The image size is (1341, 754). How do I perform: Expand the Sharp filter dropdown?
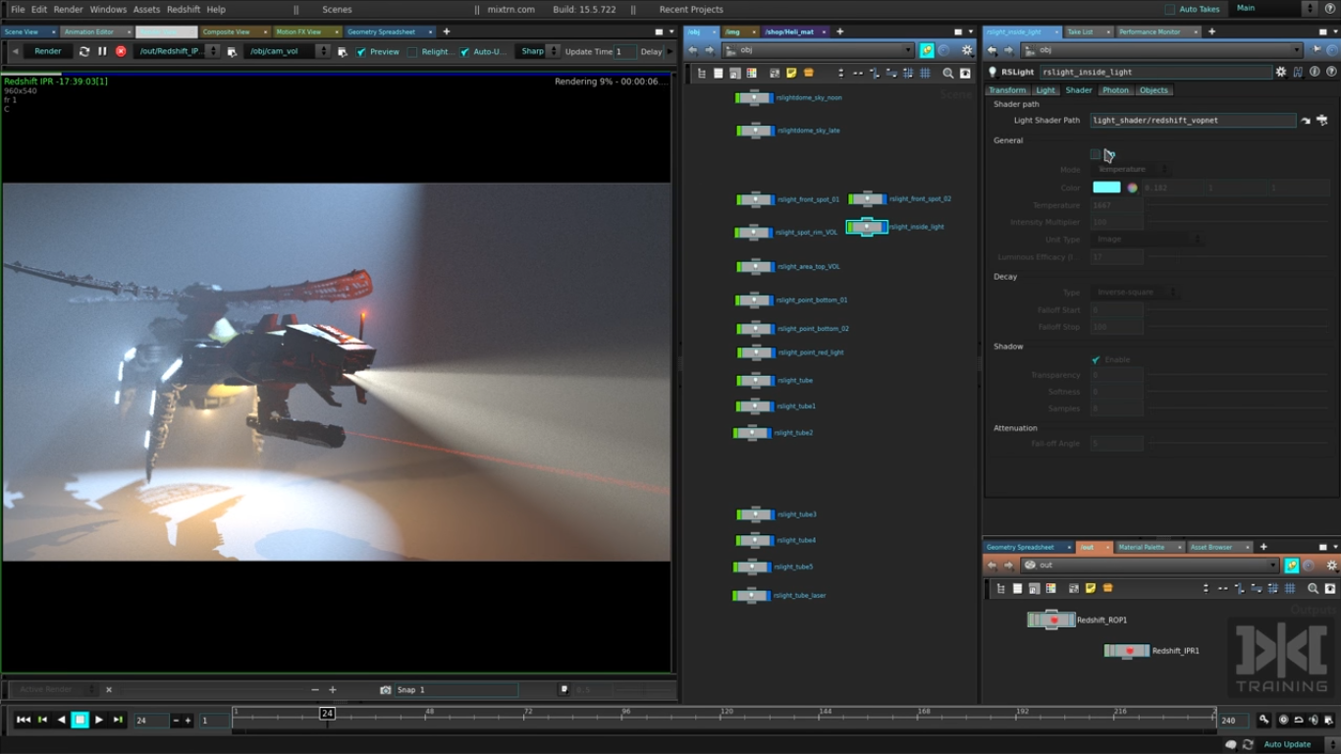(x=553, y=51)
